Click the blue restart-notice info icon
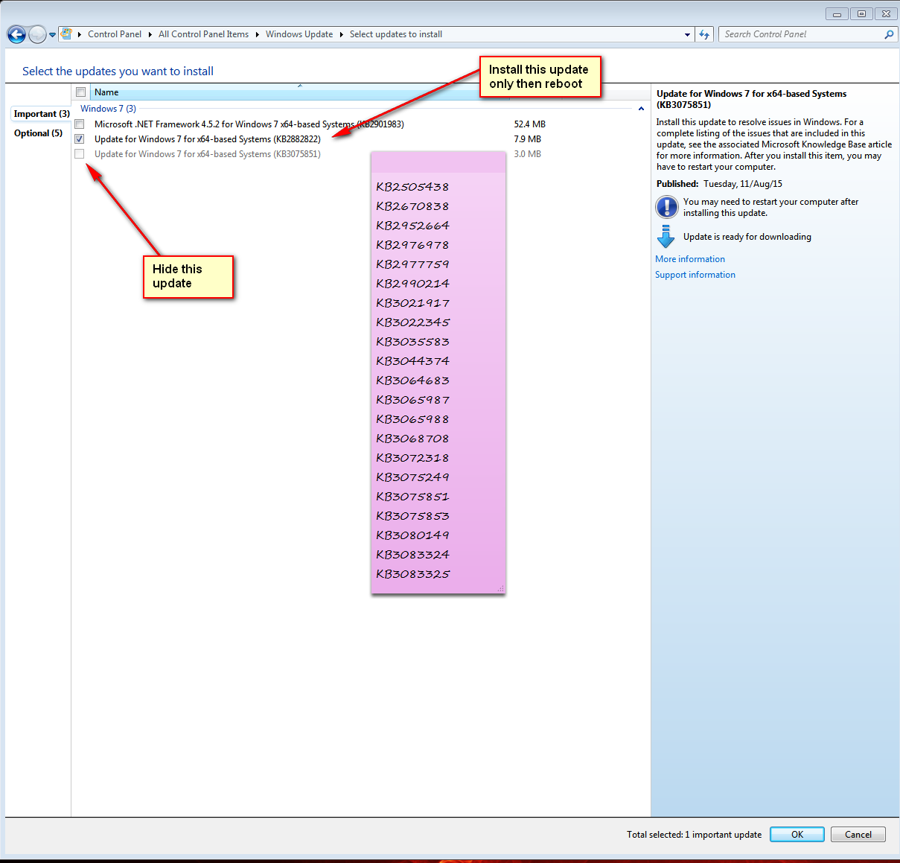This screenshot has width=900, height=863. point(666,206)
